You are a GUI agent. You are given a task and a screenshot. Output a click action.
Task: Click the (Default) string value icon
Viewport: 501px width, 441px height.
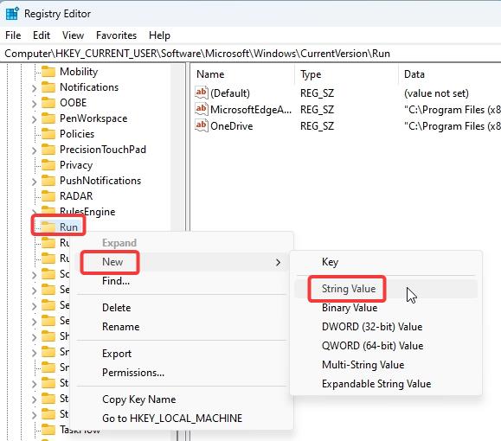[202, 93]
